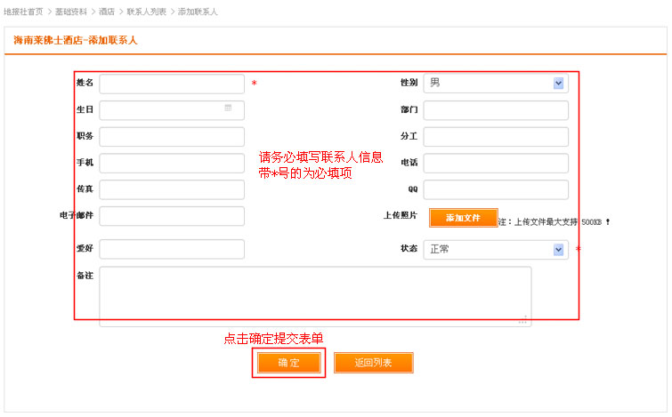Open 基础资料 breadcrumb link
The height and width of the screenshot is (417, 672).
click(x=69, y=12)
